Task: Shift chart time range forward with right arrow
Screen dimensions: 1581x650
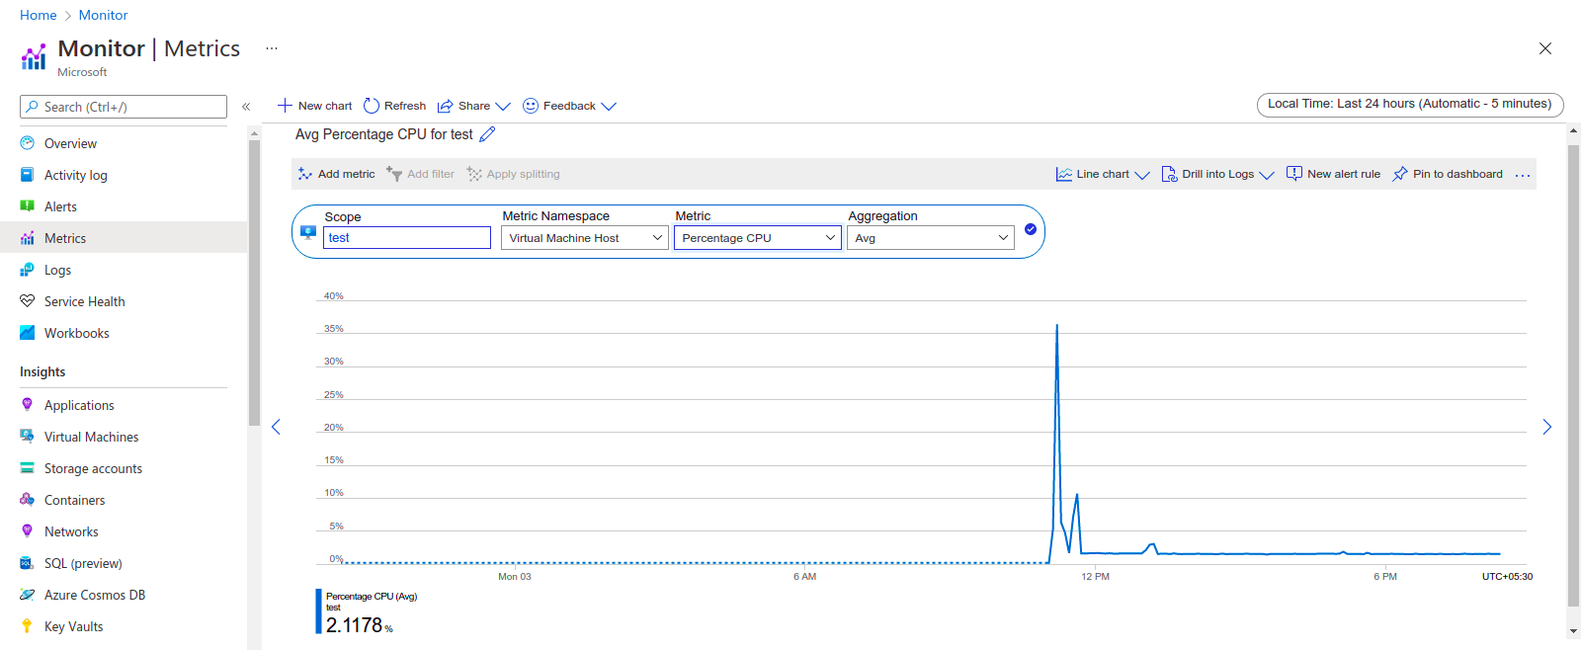Action: point(1547,427)
